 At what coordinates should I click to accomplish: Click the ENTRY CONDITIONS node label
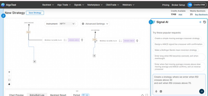coord(29,23)
